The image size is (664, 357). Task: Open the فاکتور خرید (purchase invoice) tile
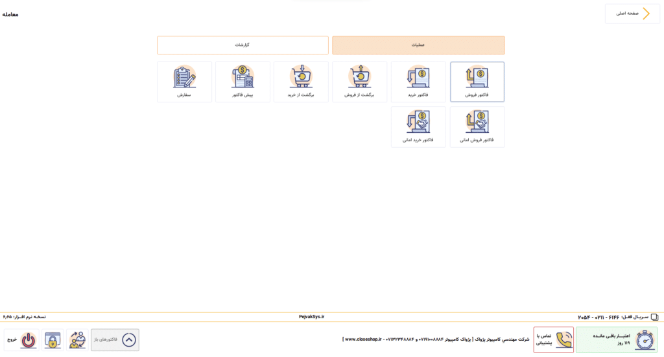point(418,82)
